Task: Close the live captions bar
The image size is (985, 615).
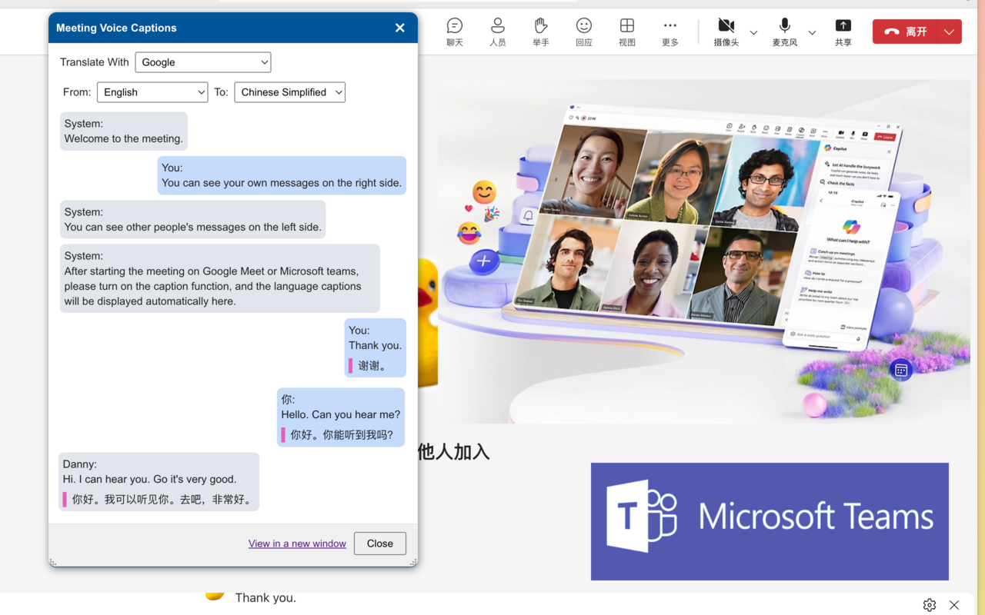Action: point(954,605)
